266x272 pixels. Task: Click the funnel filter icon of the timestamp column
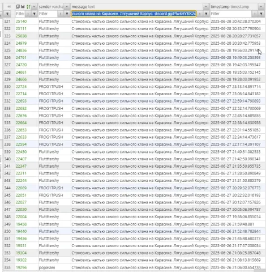261,14
